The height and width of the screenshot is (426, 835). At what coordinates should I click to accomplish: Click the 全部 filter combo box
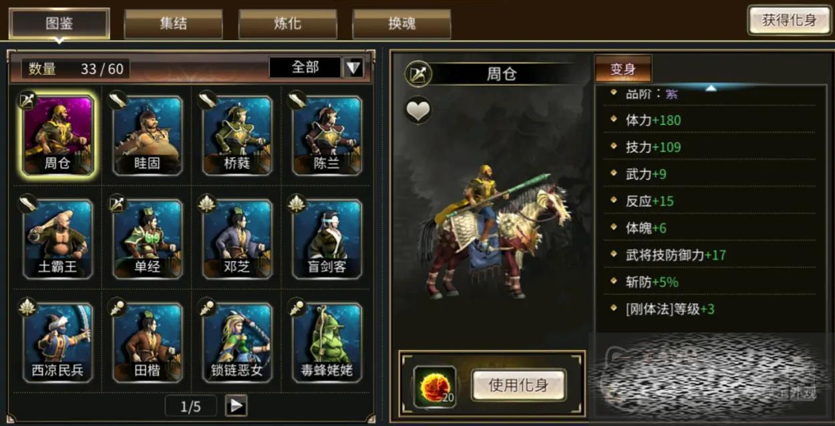point(316,67)
